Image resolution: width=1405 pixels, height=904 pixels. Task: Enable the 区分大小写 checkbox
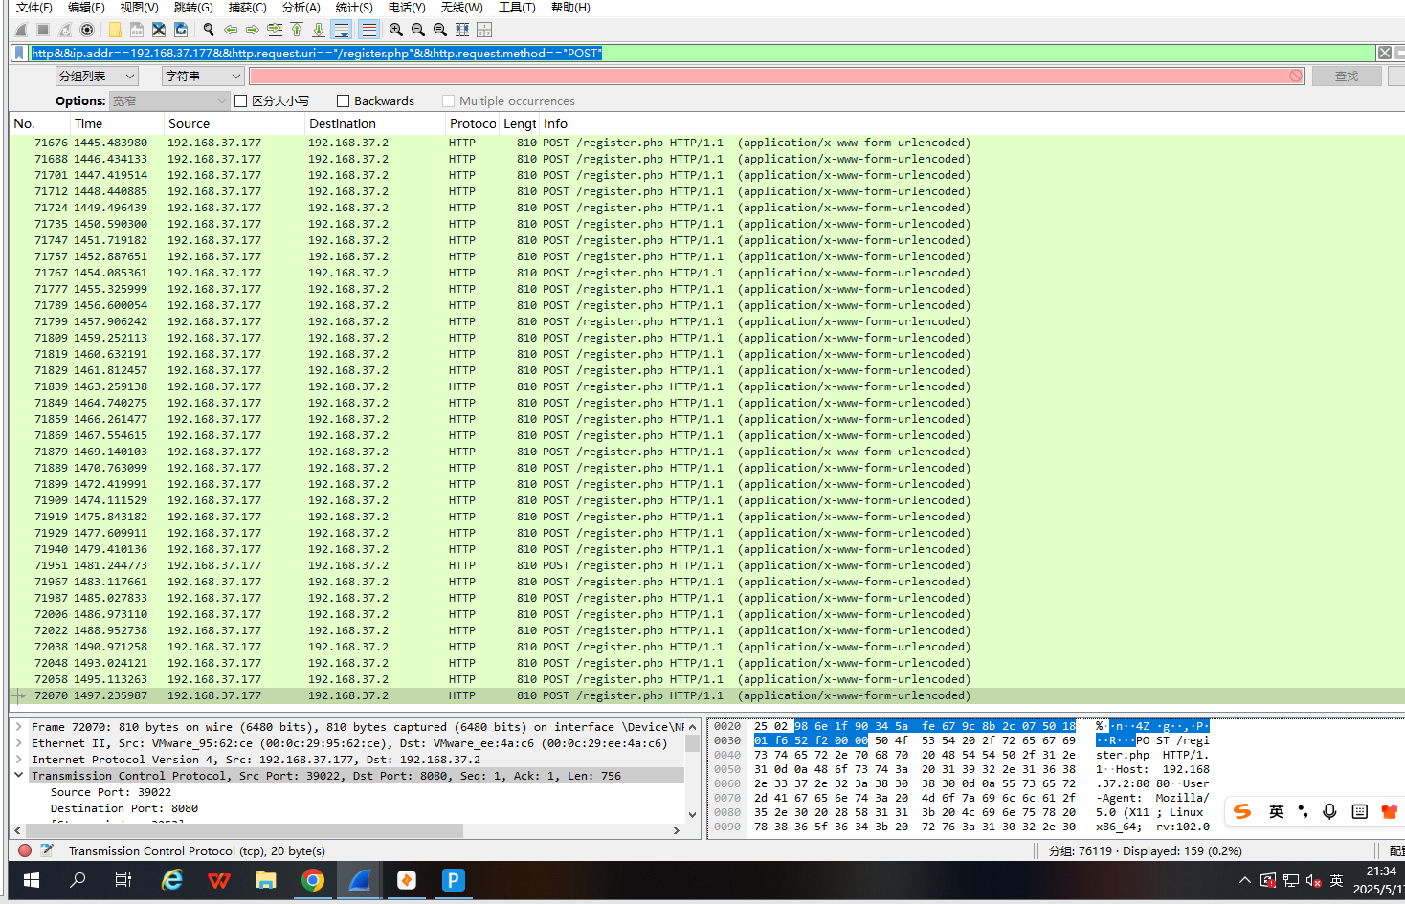[241, 101]
